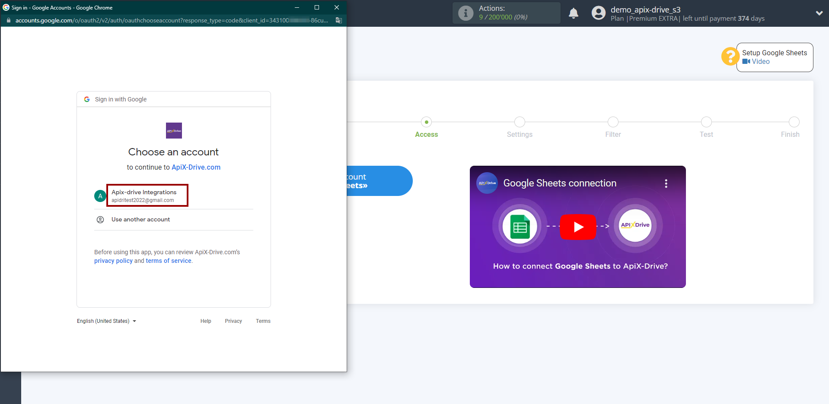Click the translate page icon in address bar

click(339, 20)
